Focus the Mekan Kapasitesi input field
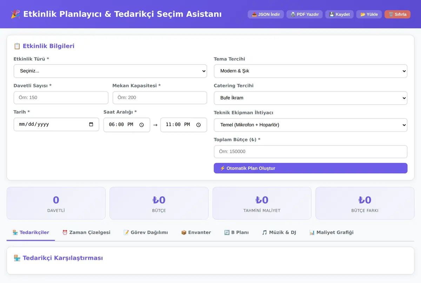This screenshot has height=283, width=421. click(x=160, y=98)
